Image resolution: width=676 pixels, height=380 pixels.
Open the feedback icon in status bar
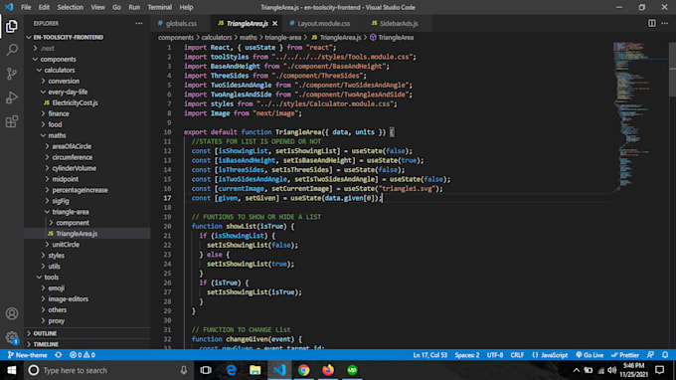[x=650, y=355]
